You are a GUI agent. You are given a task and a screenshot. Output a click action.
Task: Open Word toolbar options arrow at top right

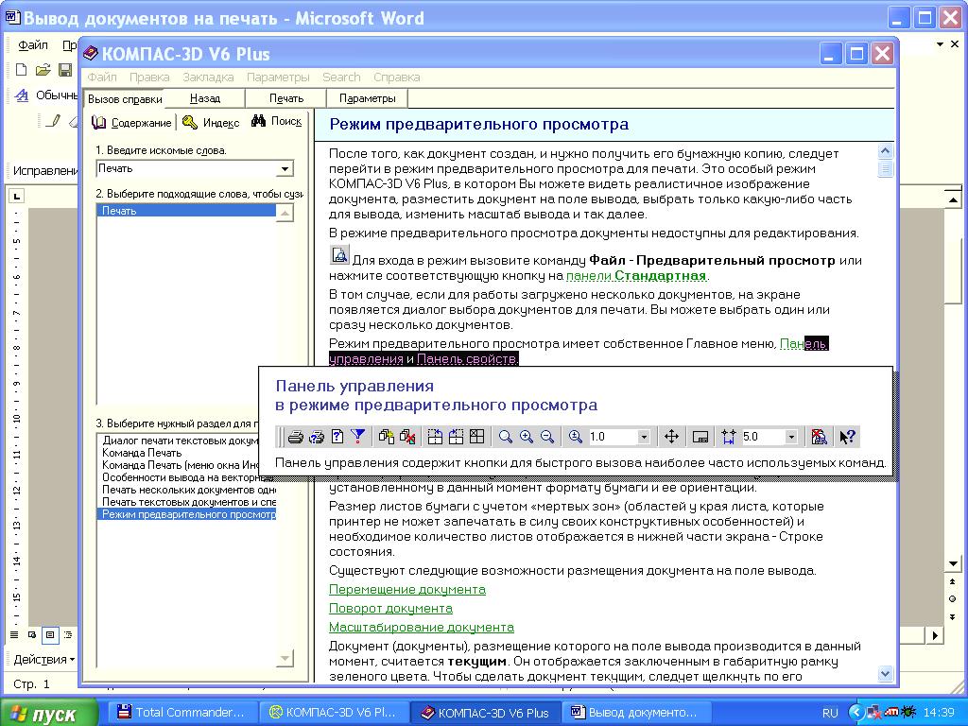[941, 44]
